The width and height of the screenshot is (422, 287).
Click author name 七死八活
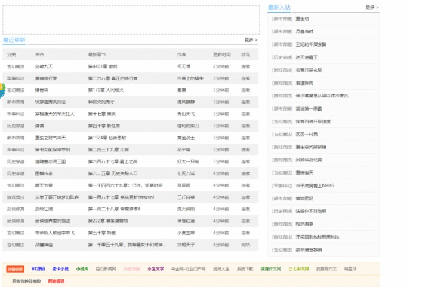186,173
